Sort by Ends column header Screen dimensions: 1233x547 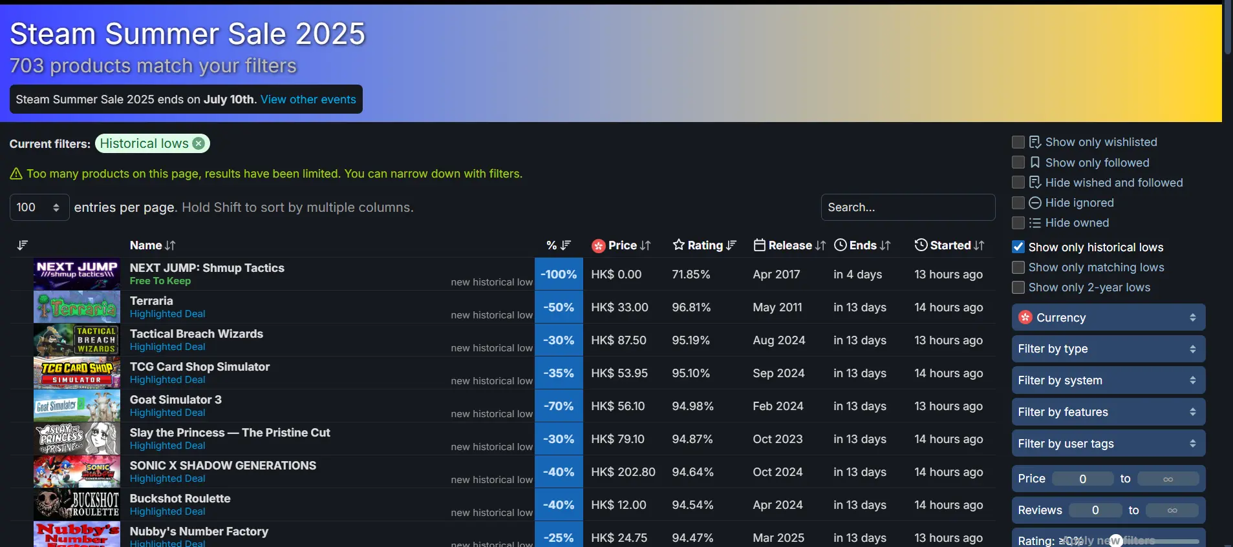[x=863, y=245]
